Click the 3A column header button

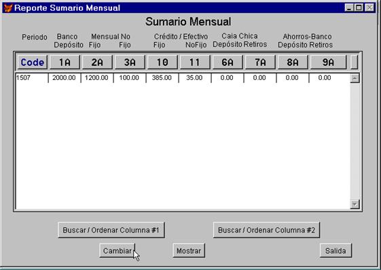[130, 62]
